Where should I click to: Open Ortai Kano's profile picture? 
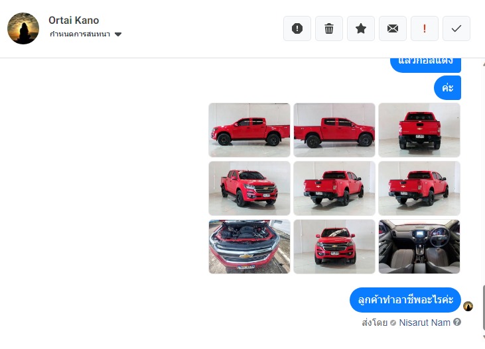[23, 28]
